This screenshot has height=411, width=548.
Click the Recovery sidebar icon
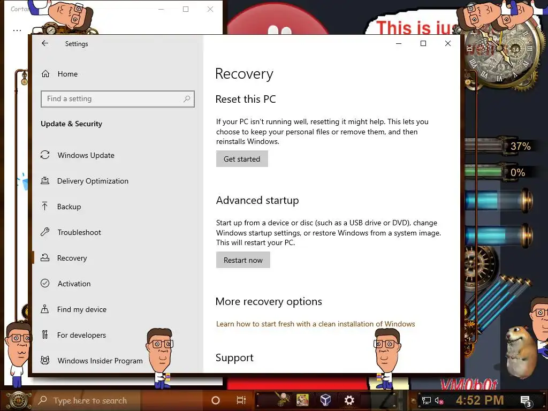pyautogui.click(x=45, y=257)
